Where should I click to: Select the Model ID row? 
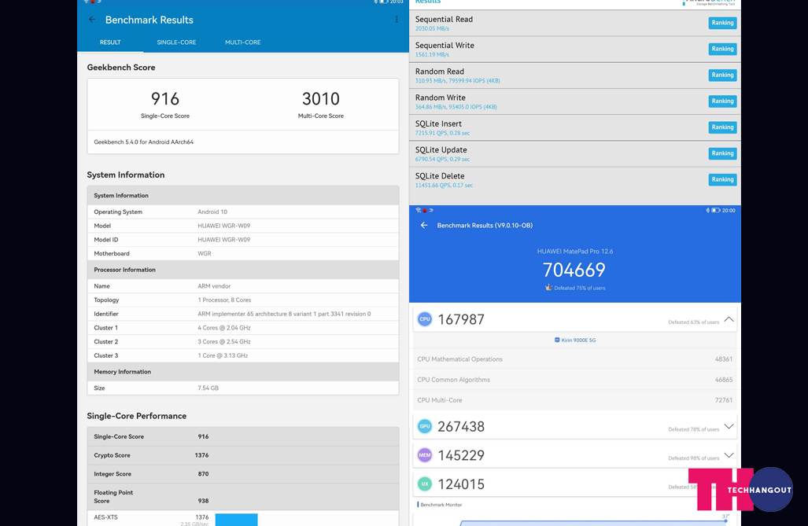pyautogui.click(x=242, y=240)
